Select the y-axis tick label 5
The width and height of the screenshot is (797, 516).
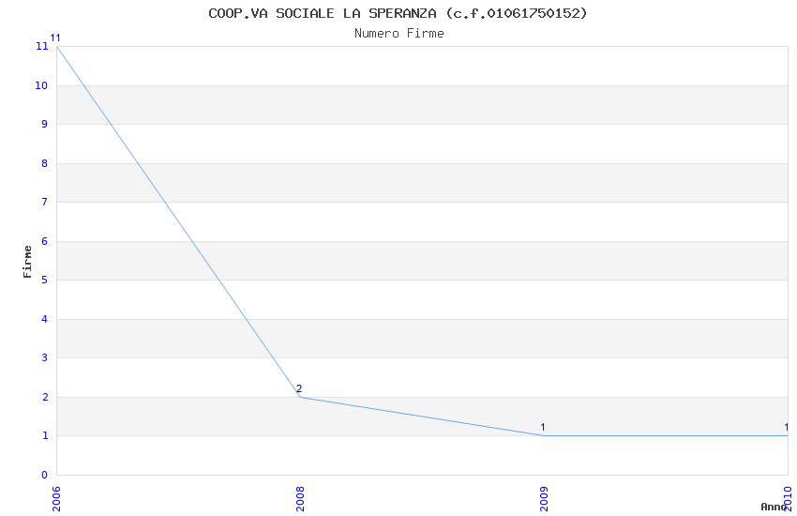[x=44, y=281]
